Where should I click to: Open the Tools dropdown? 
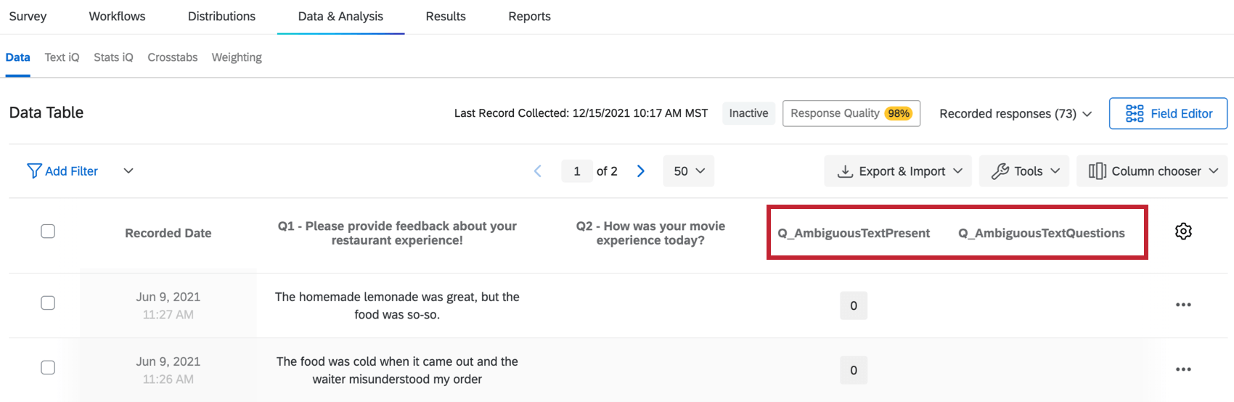pyautogui.click(x=1023, y=171)
